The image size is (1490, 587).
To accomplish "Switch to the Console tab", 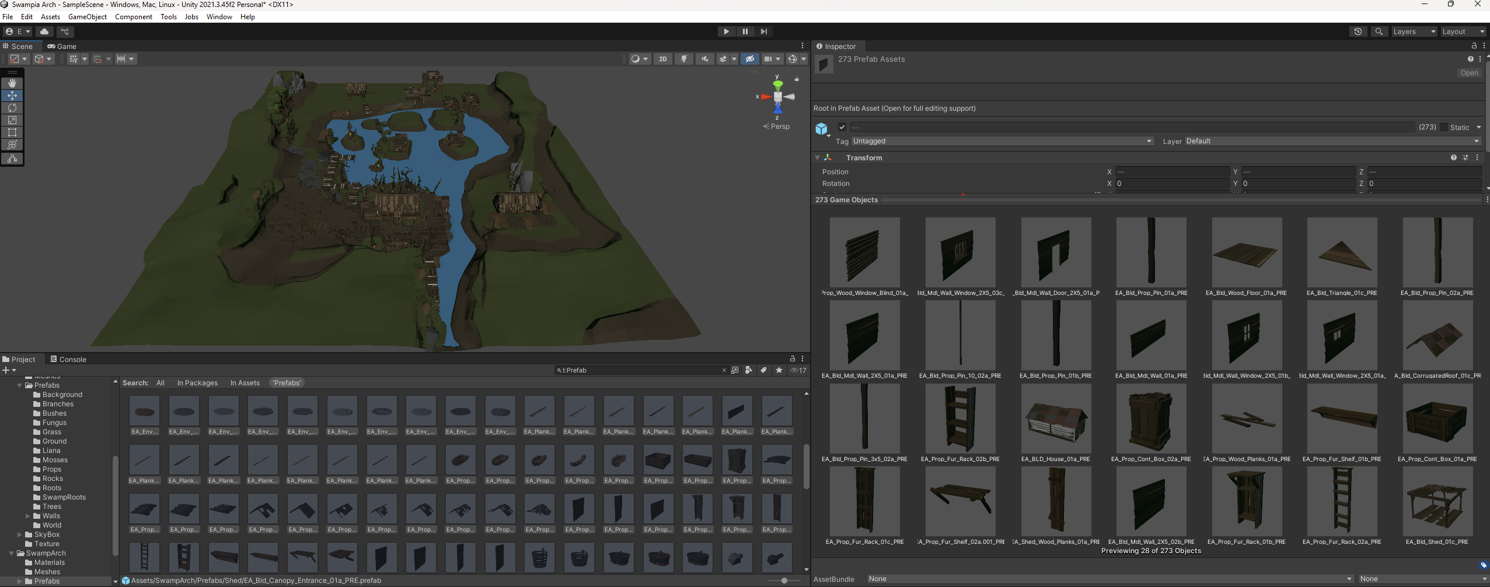I will [68, 359].
